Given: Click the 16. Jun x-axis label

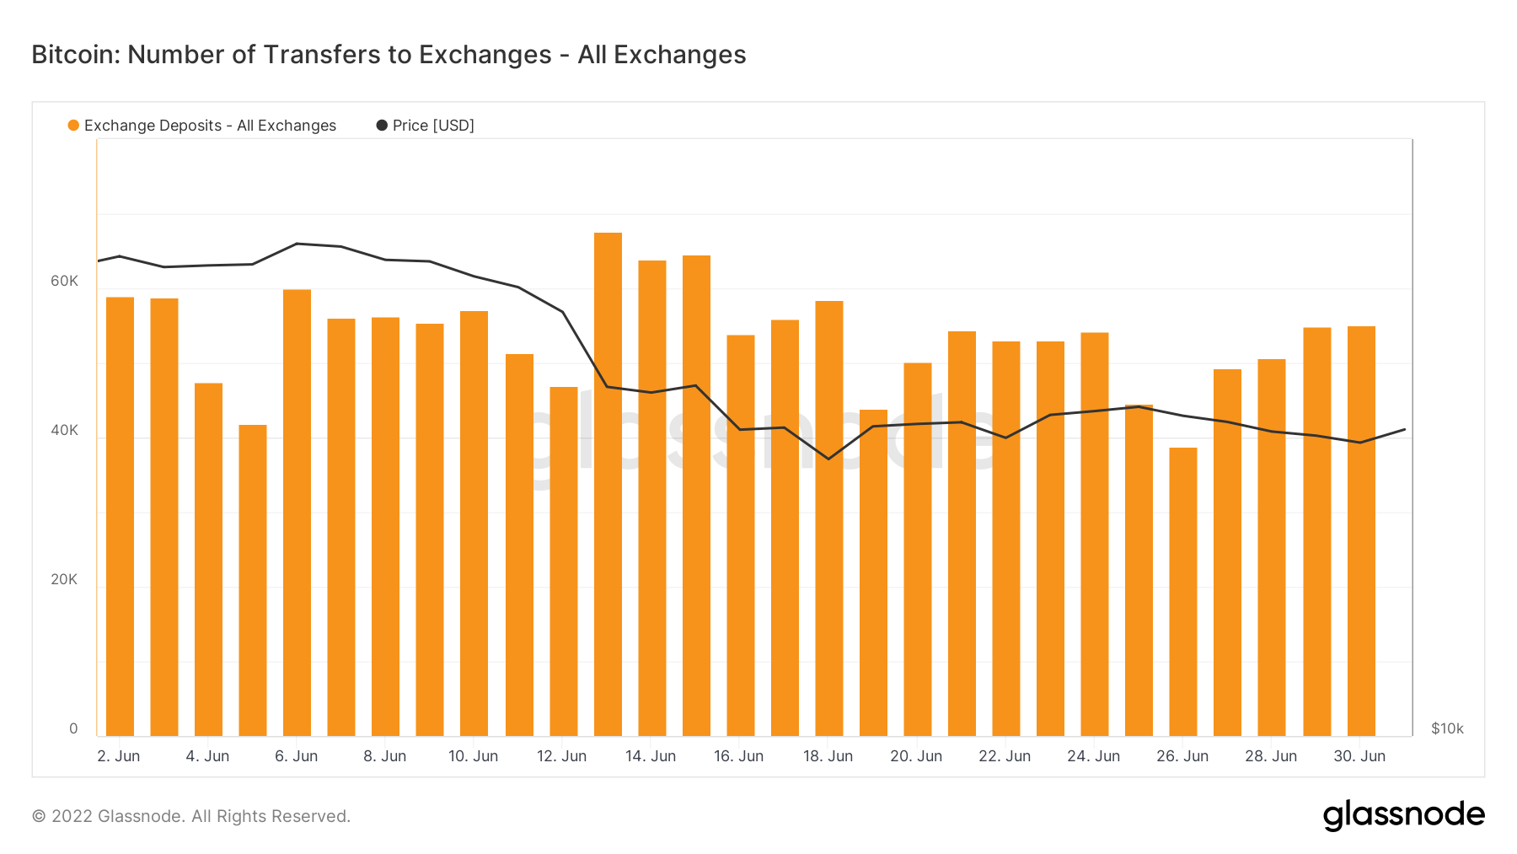Looking at the screenshot, I should [x=739, y=756].
